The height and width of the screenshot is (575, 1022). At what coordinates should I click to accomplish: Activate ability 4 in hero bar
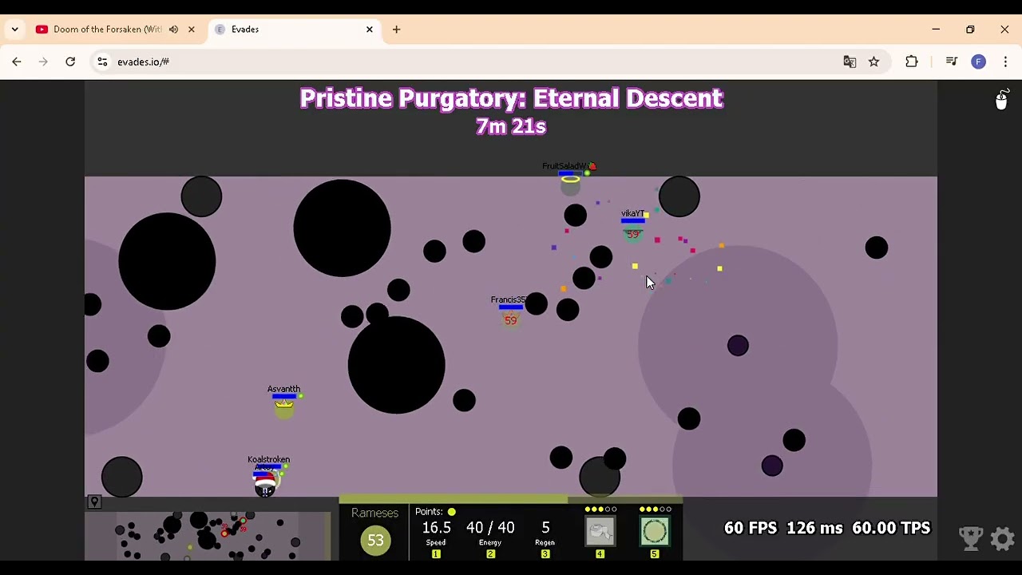point(600,531)
